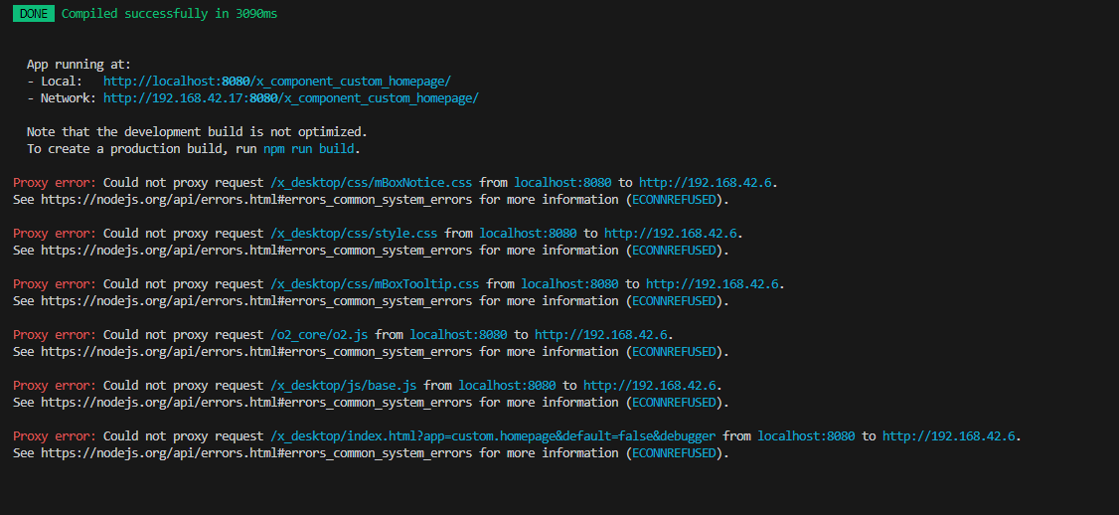Open the nodejs.org link under the o2.js error
The height and width of the screenshot is (515, 1119).
(256, 352)
